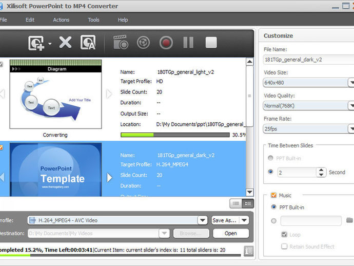354x266 pixels.
Task: Increase the seconds between slides
Action: coord(321,170)
